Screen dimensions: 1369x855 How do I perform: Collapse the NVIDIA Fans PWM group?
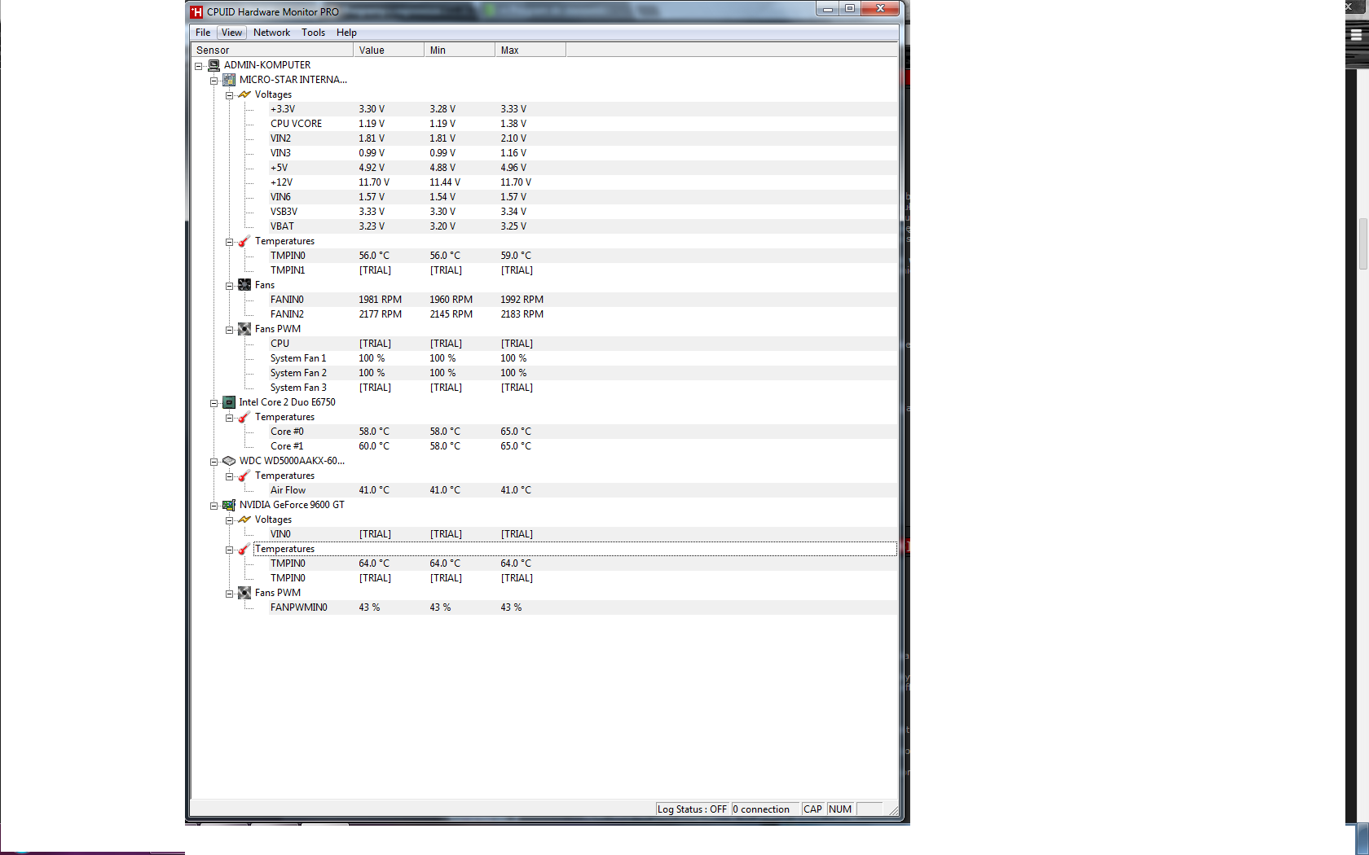click(x=229, y=594)
